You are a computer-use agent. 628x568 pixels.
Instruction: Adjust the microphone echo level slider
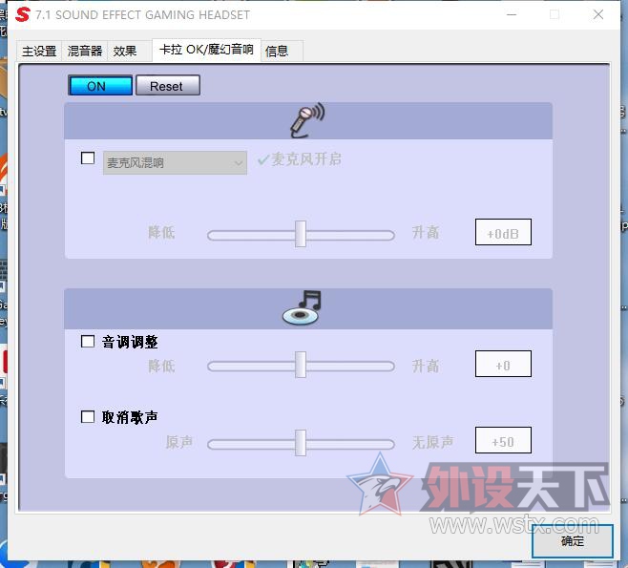click(x=301, y=234)
